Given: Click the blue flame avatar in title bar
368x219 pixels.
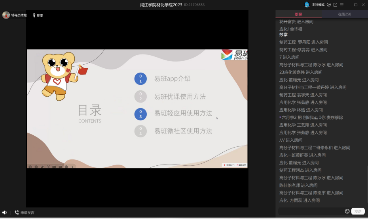Looking at the screenshot, I should click(307, 4).
